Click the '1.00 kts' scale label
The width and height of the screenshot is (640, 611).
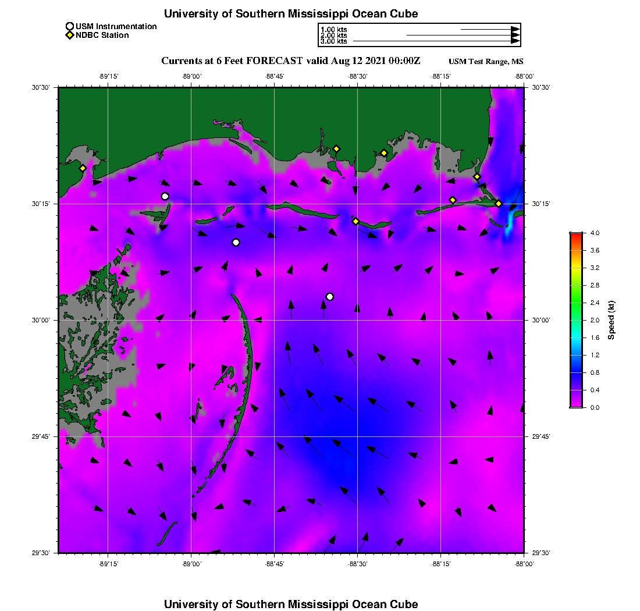pyautogui.click(x=333, y=29)
